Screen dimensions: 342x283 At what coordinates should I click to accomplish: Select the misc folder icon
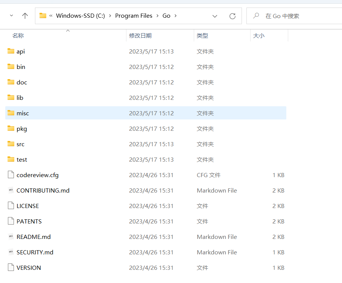tap(11, 113)
